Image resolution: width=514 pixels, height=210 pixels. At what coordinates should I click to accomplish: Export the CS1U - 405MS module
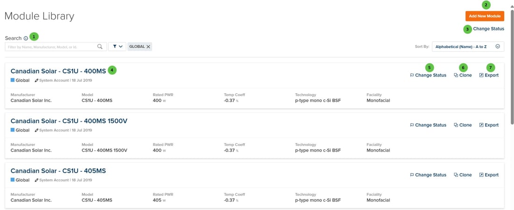489,175
